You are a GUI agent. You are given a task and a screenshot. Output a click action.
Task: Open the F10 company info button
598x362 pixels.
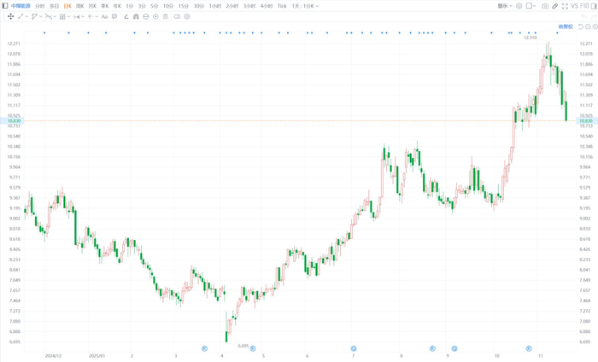584,6
